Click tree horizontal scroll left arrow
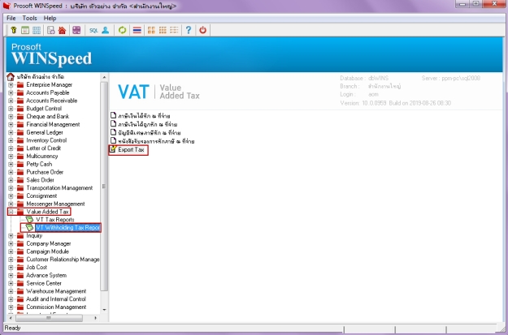 tap(11, 318)
